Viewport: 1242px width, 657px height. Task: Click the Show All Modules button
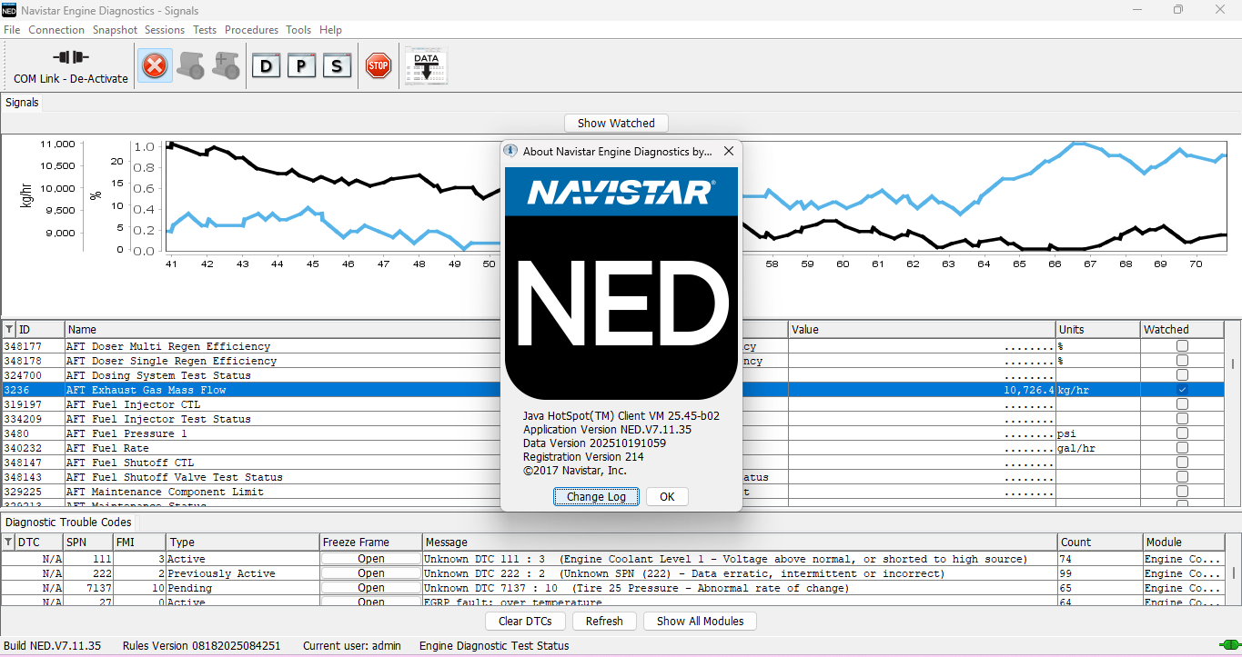pos(700,622)
